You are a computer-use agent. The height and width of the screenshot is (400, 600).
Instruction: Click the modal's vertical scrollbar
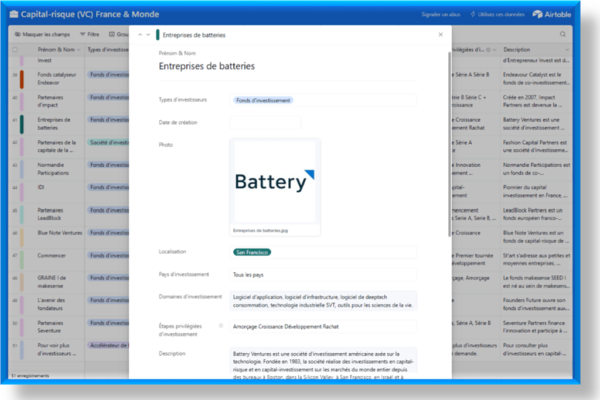click(449, 144)
